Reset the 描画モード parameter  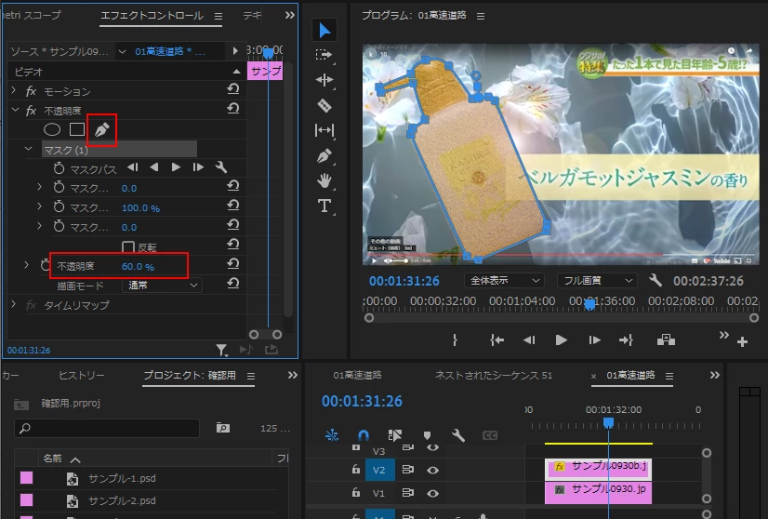233,283
